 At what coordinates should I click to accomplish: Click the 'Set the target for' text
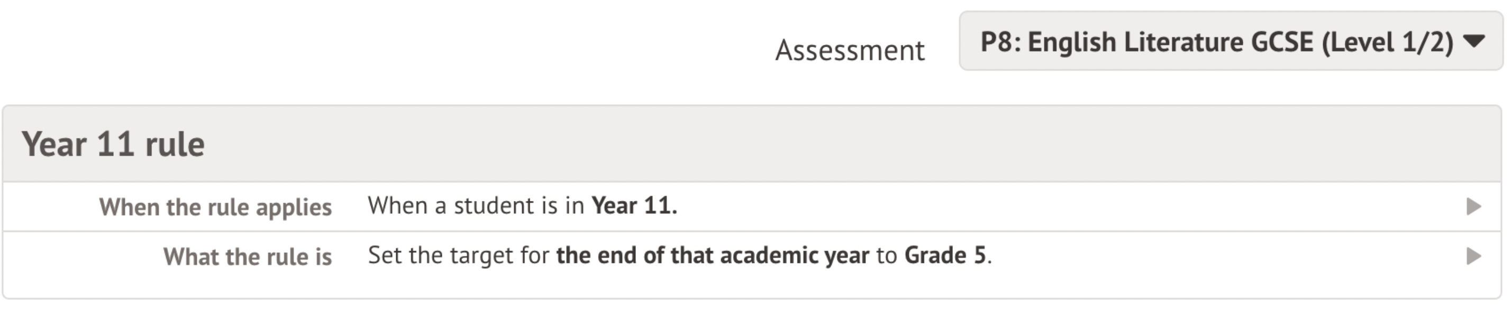click(458, 256)
